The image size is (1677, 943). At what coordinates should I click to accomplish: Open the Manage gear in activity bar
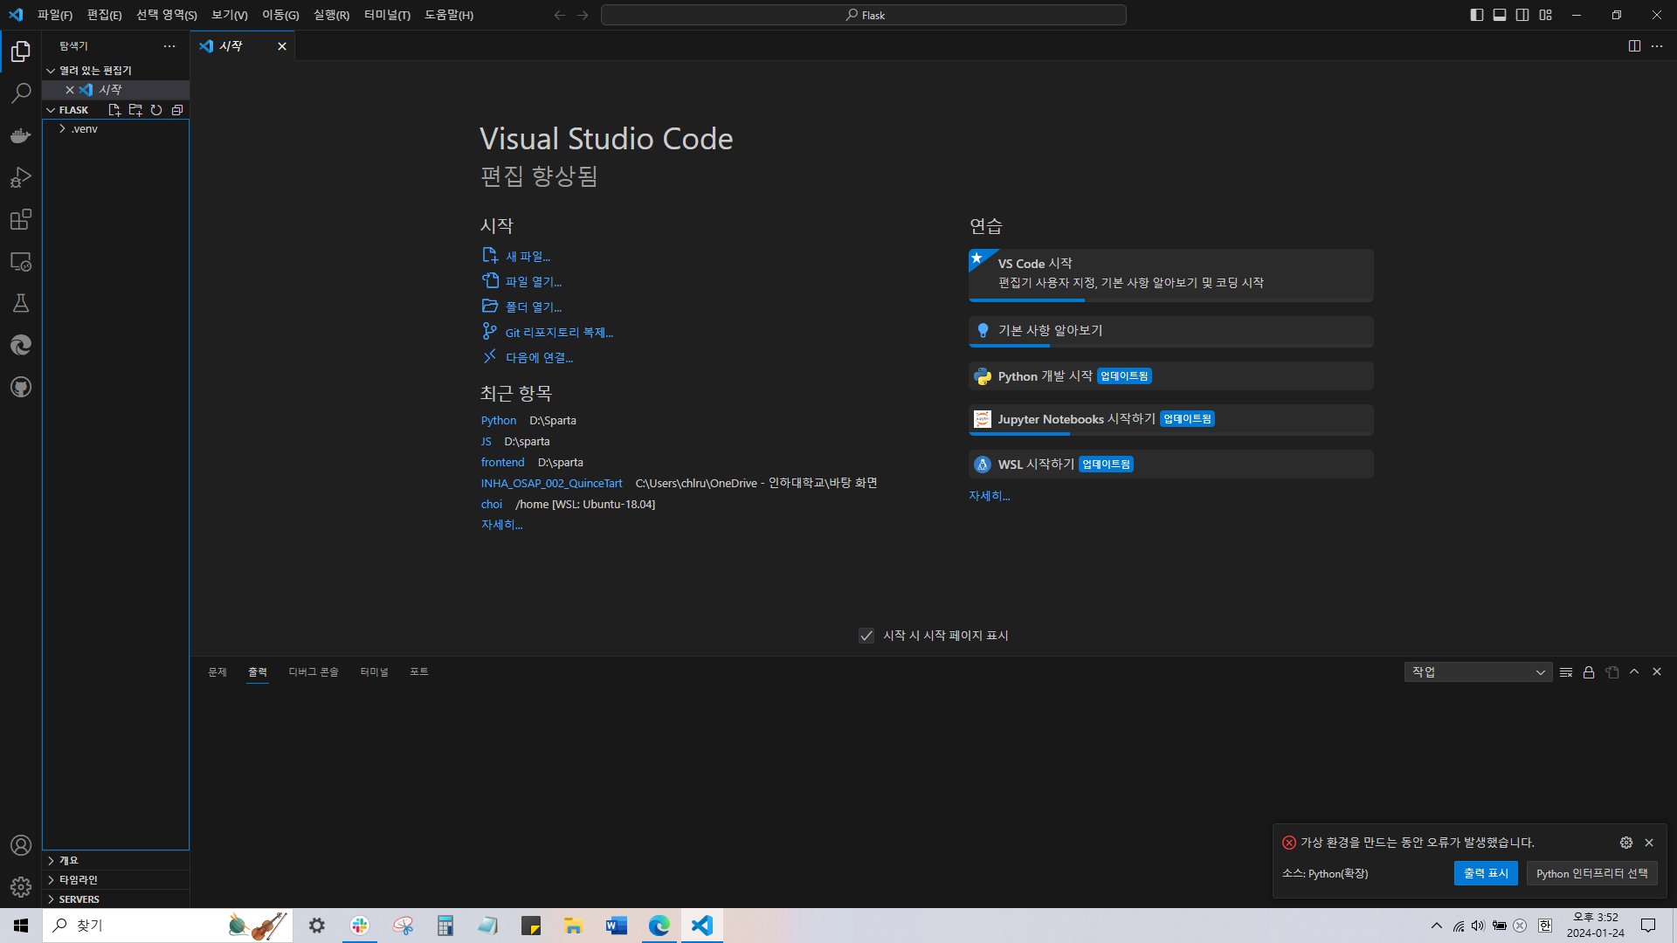[x=21, y=887]
